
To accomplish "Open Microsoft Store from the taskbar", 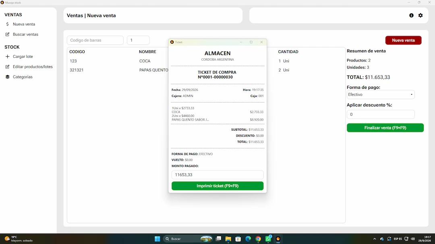I will pos(238,239).
